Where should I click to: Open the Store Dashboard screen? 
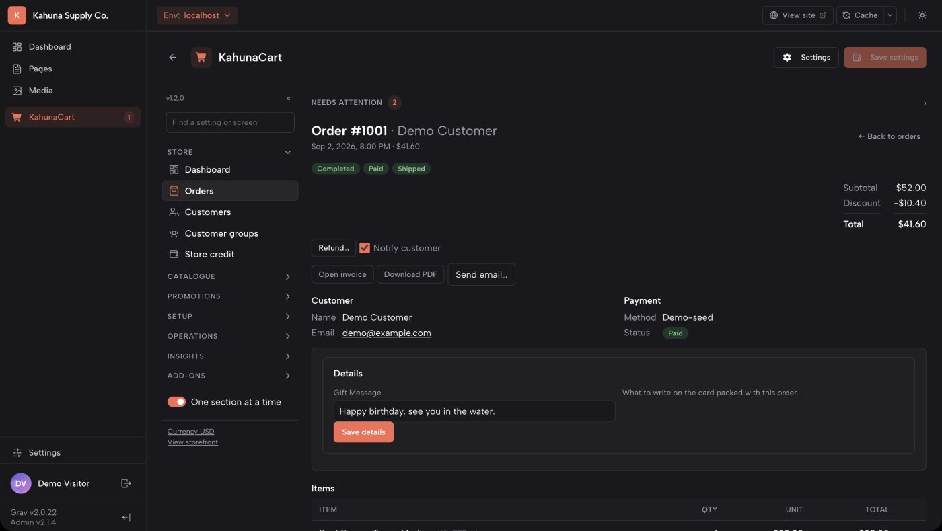[229, 170]
